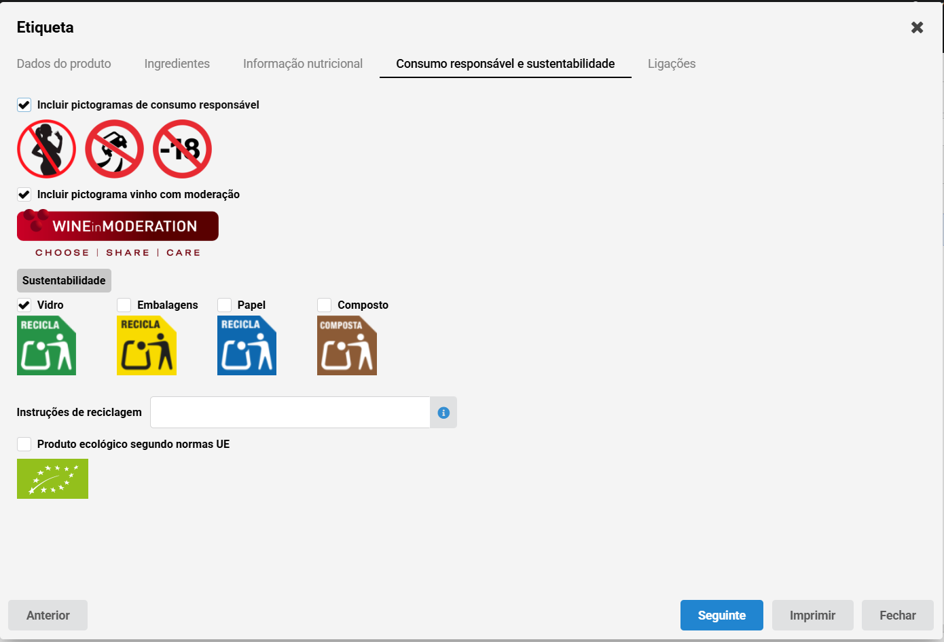This screenshot has height=642, width=944.
Task: Click the green glass recycling icon
Action: click(x=46, y=345)
